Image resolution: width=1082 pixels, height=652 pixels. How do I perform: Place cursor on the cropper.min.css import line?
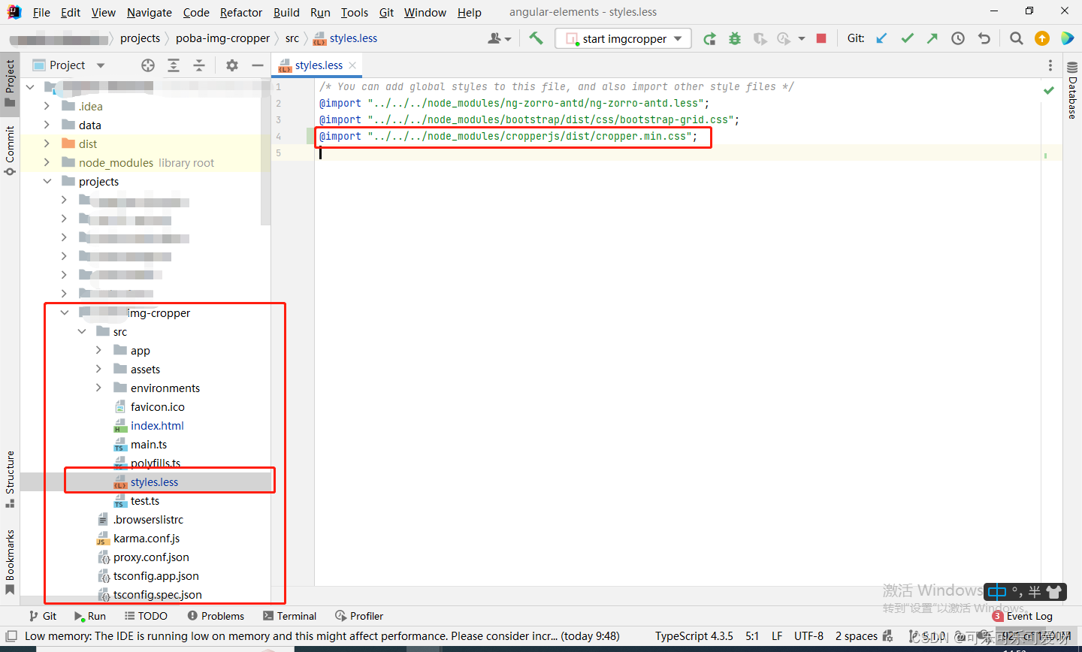click(x=508, y=136)
